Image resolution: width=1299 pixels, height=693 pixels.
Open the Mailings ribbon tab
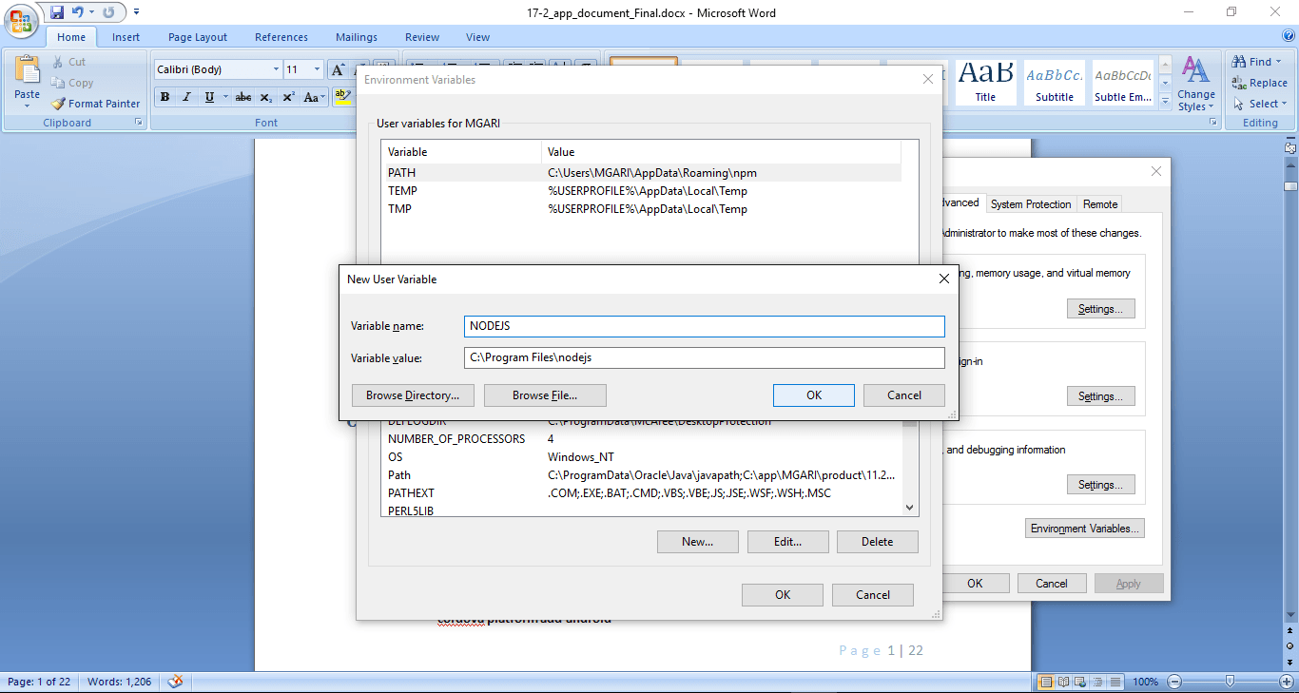[357, 37]
